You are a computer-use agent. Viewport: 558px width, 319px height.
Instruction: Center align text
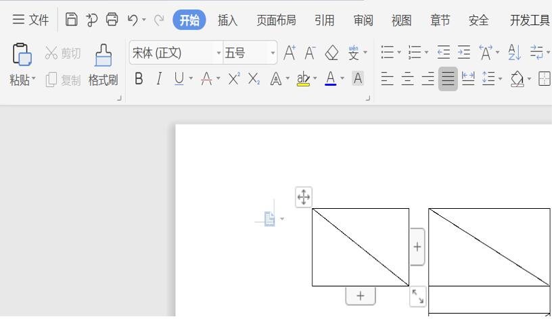point(407,78)
